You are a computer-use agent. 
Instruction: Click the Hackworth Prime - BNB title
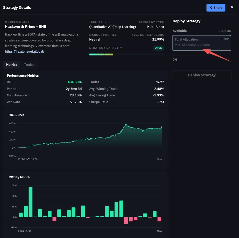tap(26, 27)
